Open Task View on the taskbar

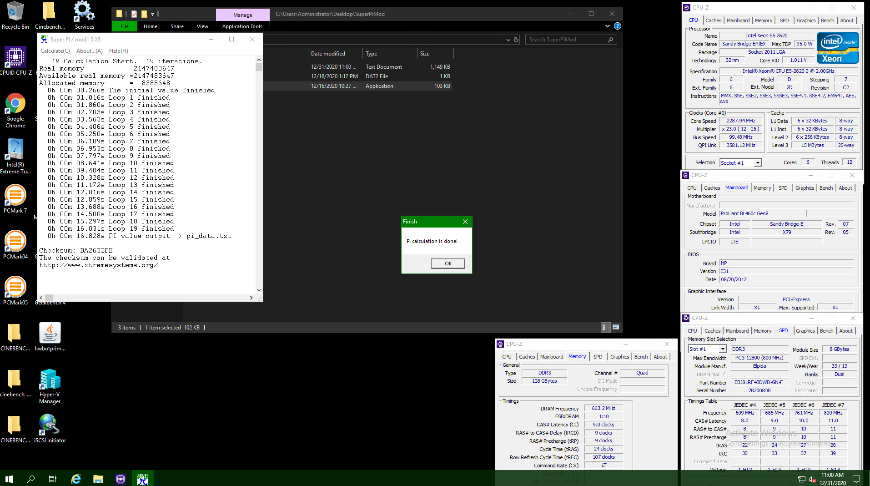pyautogui.click(x=53, y=479)
